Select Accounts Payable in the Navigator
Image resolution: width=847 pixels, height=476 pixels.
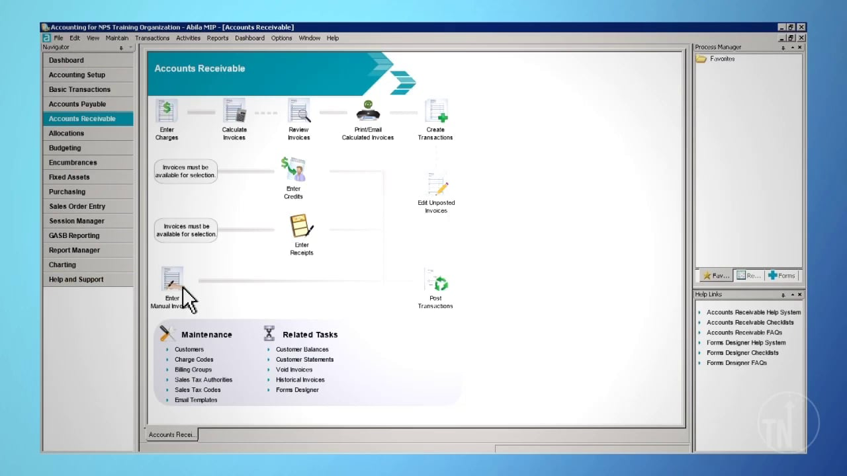coord(77,104)
